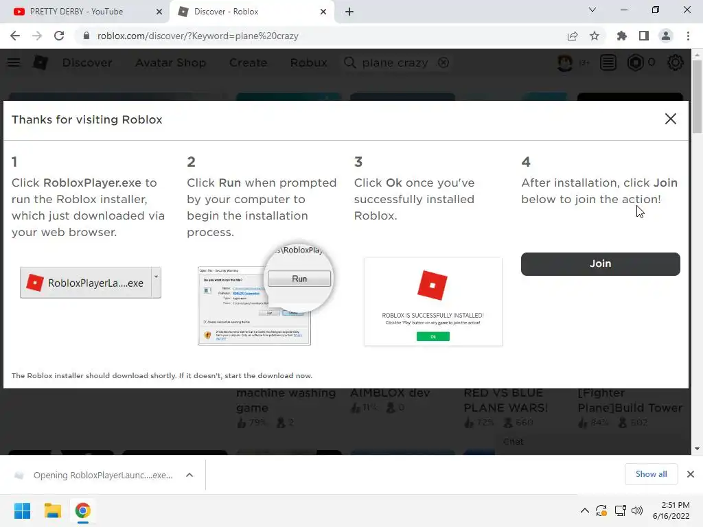Open the Roblox notifications list icon
The image size is (703, 527).
(608, 62)
